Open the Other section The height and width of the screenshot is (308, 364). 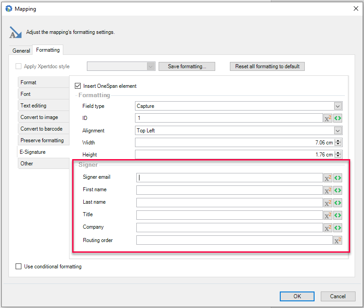click(x=43, y=164)
